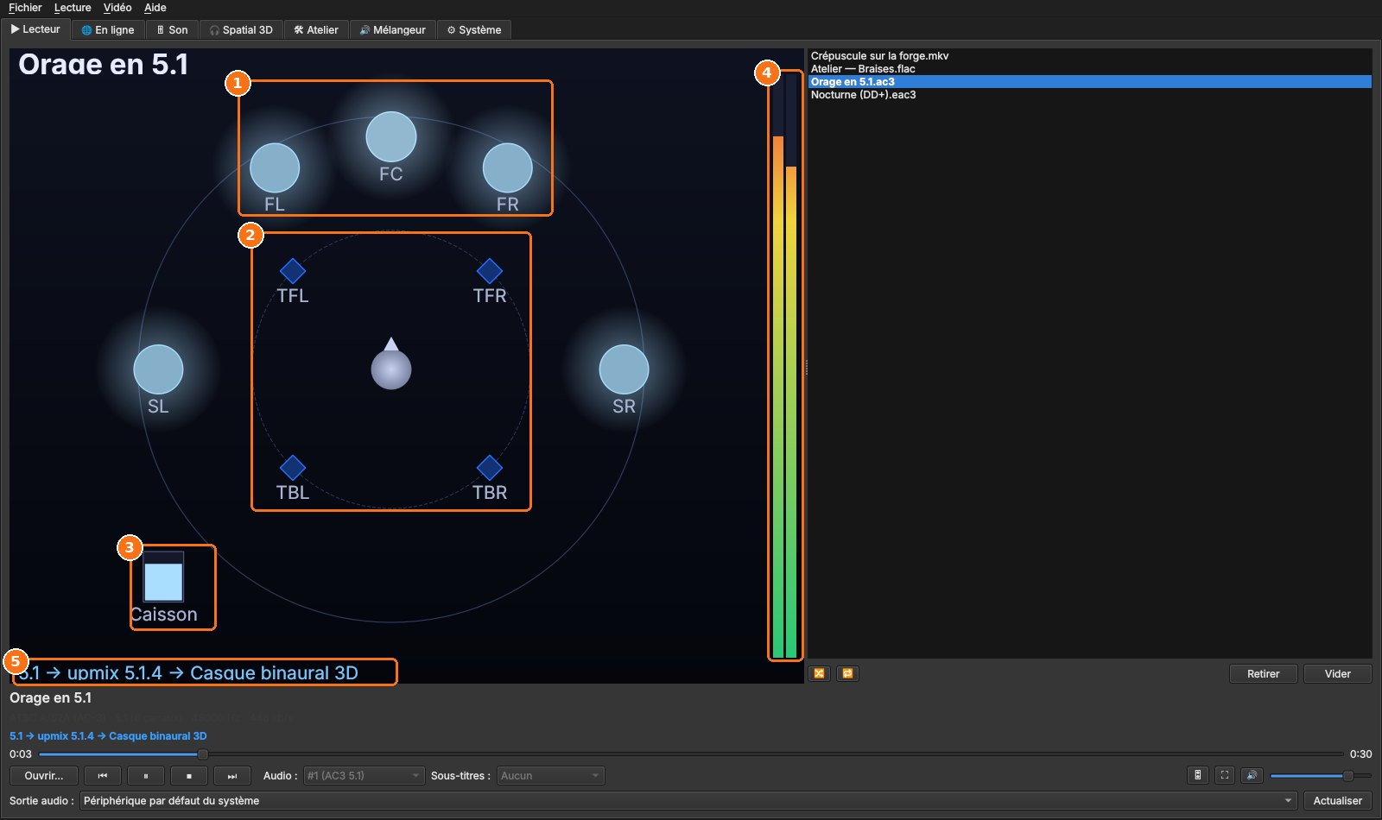Switch to the Son tab
The height and width of the screenshot is (820, 1382).
[172, 30]
